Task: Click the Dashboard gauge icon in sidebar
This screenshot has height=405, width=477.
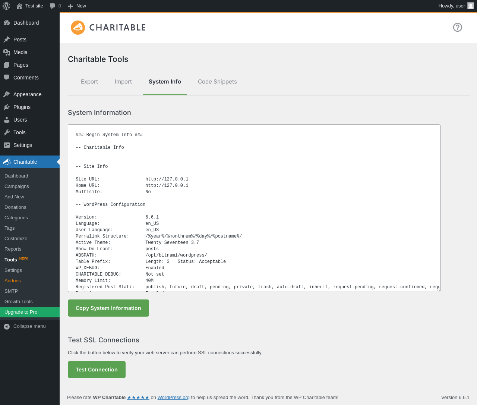Action: tap(7, 23)
